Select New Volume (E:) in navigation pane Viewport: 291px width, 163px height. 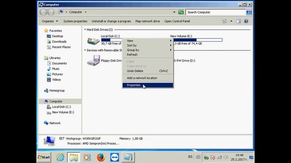pyautogui.click(x=63, y=112)
